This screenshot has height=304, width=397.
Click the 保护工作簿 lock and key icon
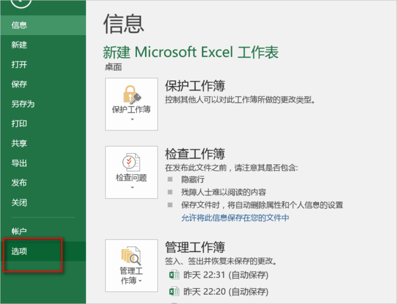tap(132, 95)
